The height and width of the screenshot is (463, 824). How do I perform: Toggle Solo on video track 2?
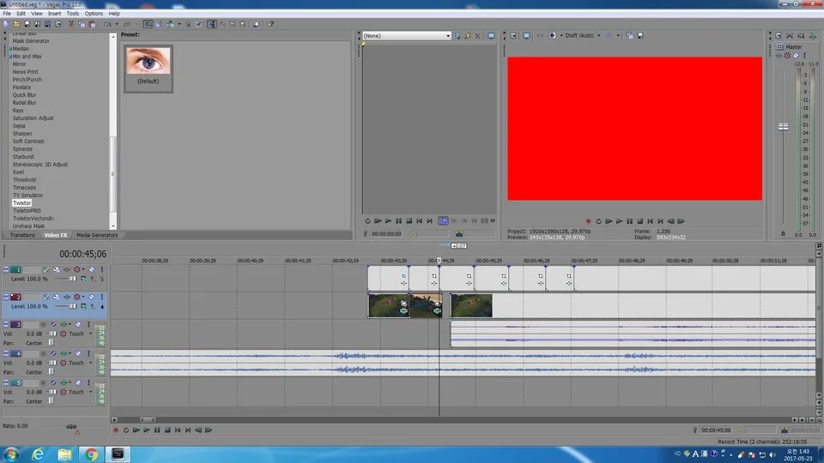pos(101,298)
